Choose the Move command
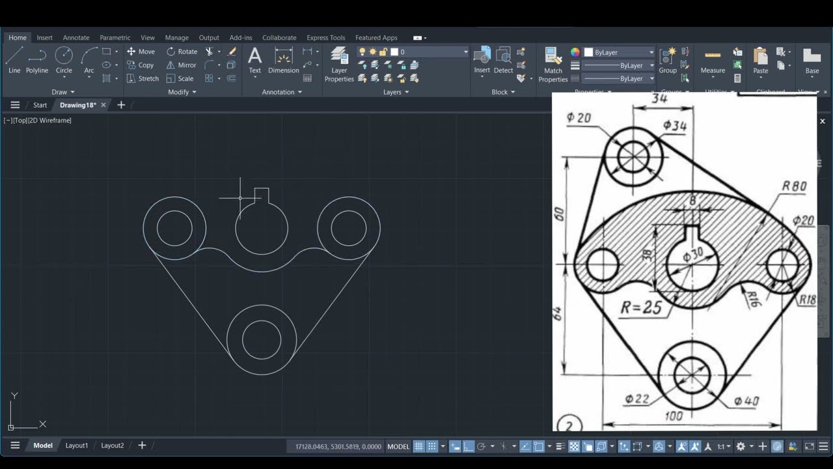Viewport: 833px width, 469px height. (x=141, y=51)
